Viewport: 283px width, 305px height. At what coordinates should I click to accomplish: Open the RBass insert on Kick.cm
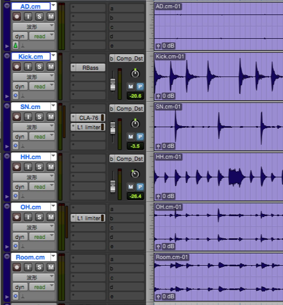point(88,68)
